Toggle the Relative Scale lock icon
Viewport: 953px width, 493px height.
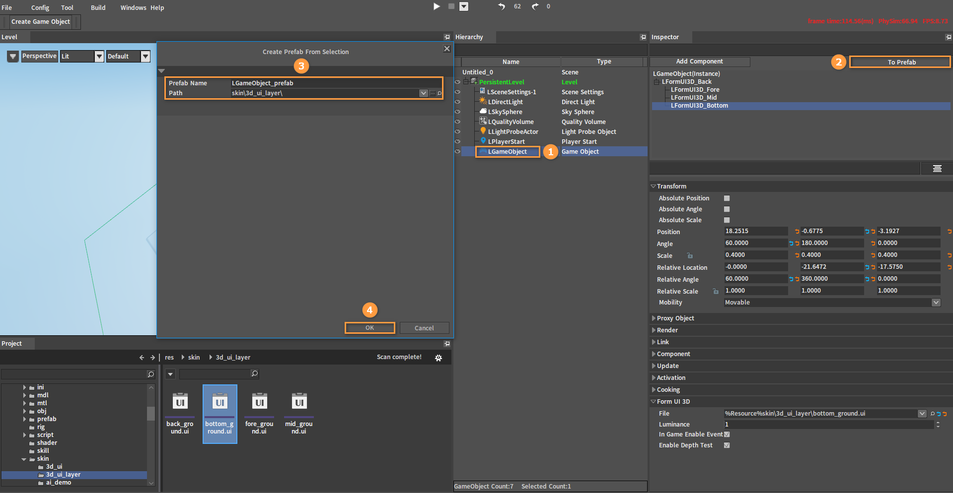[716, 292]
